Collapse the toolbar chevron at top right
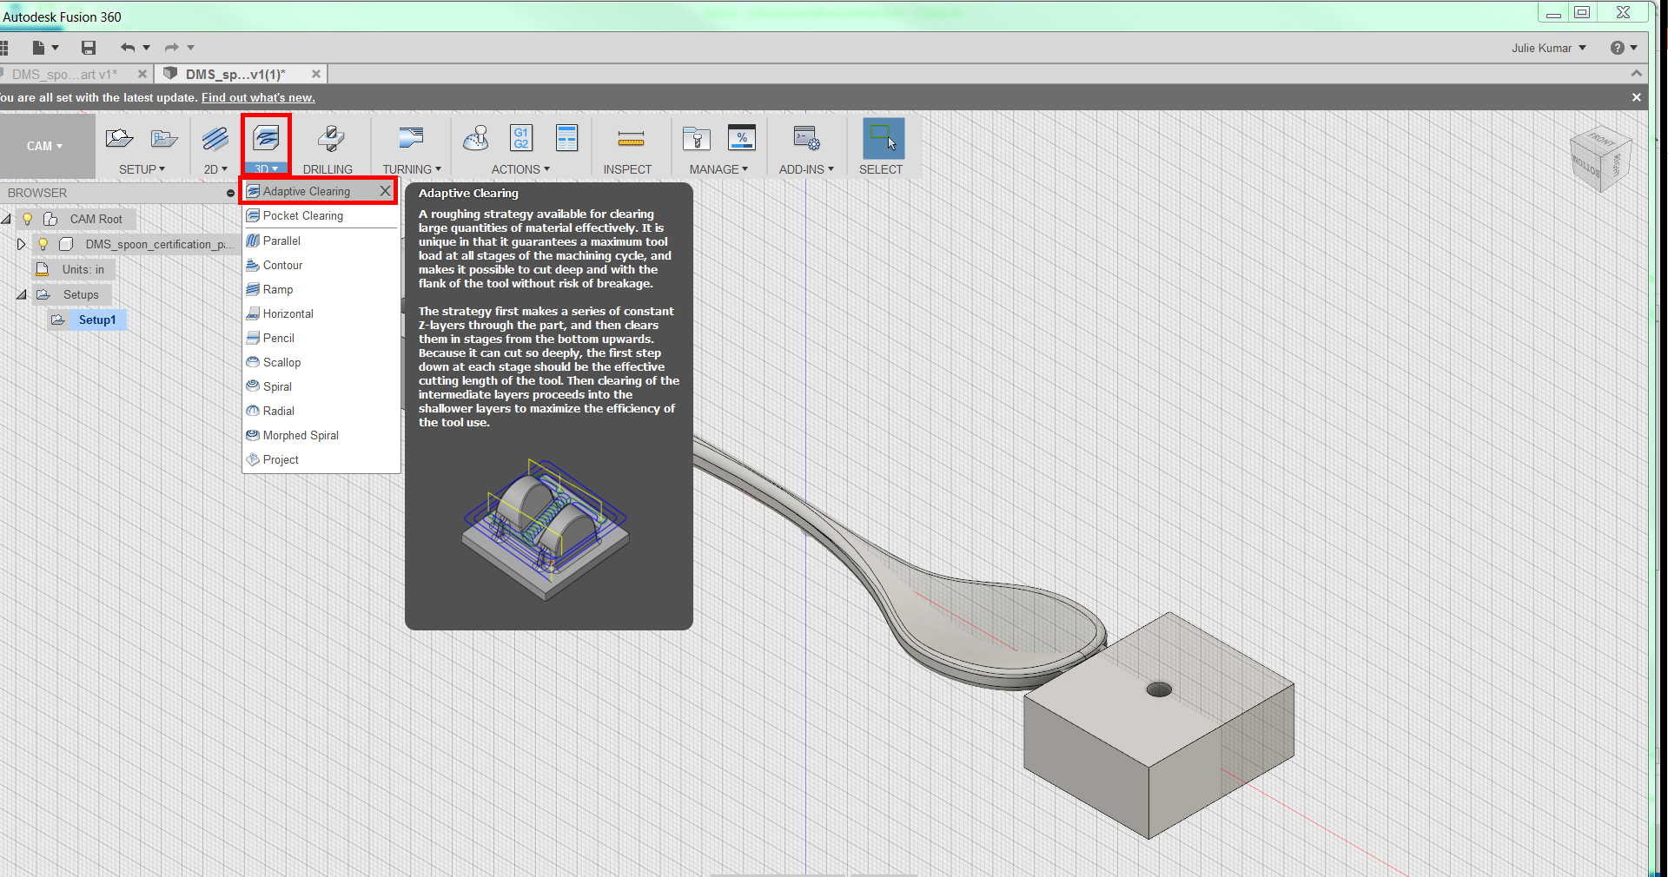 (x=1637, y=73)
